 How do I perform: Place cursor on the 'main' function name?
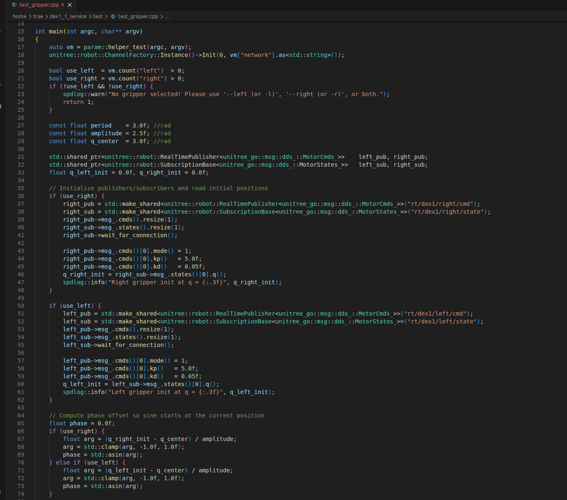56,31
